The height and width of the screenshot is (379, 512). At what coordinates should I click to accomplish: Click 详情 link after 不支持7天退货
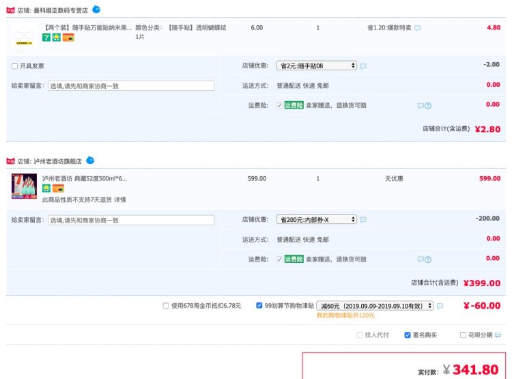coord(120,199)
